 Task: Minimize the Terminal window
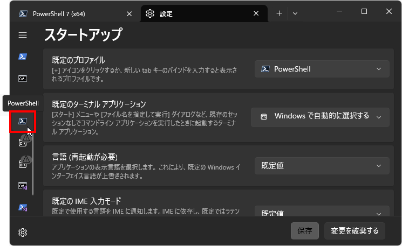339,11
